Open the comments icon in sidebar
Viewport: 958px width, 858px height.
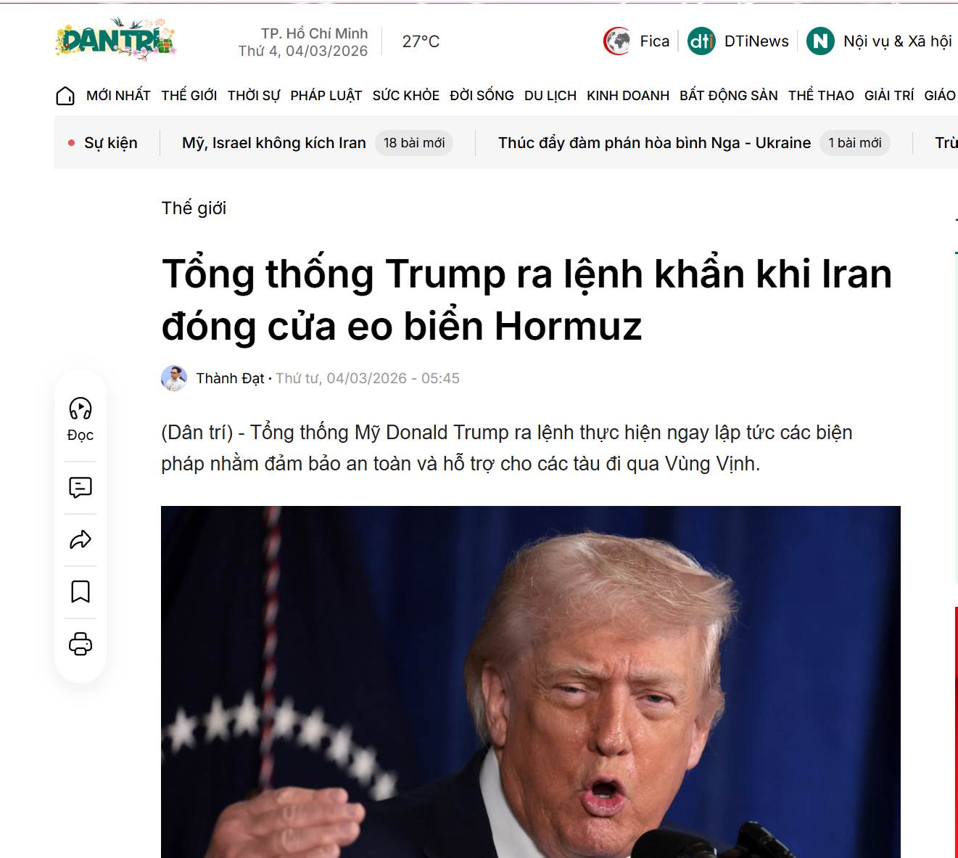[x=80, y=487]
